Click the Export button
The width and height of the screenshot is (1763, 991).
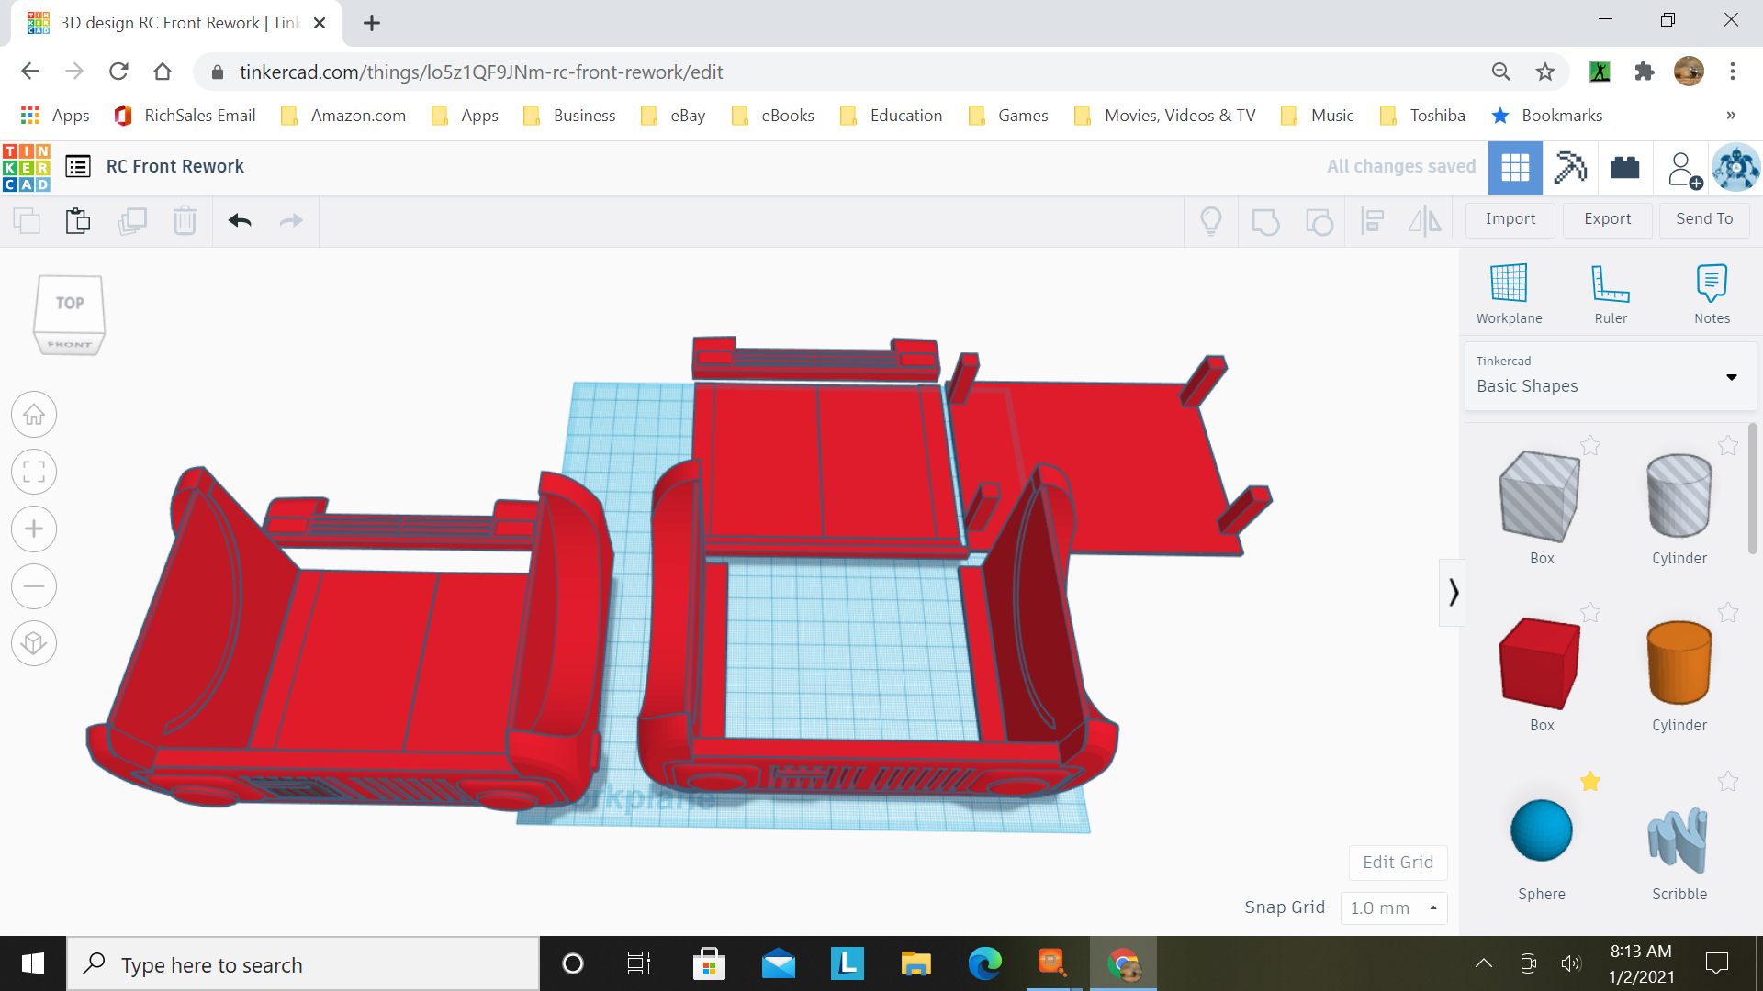coord(1607,219)
